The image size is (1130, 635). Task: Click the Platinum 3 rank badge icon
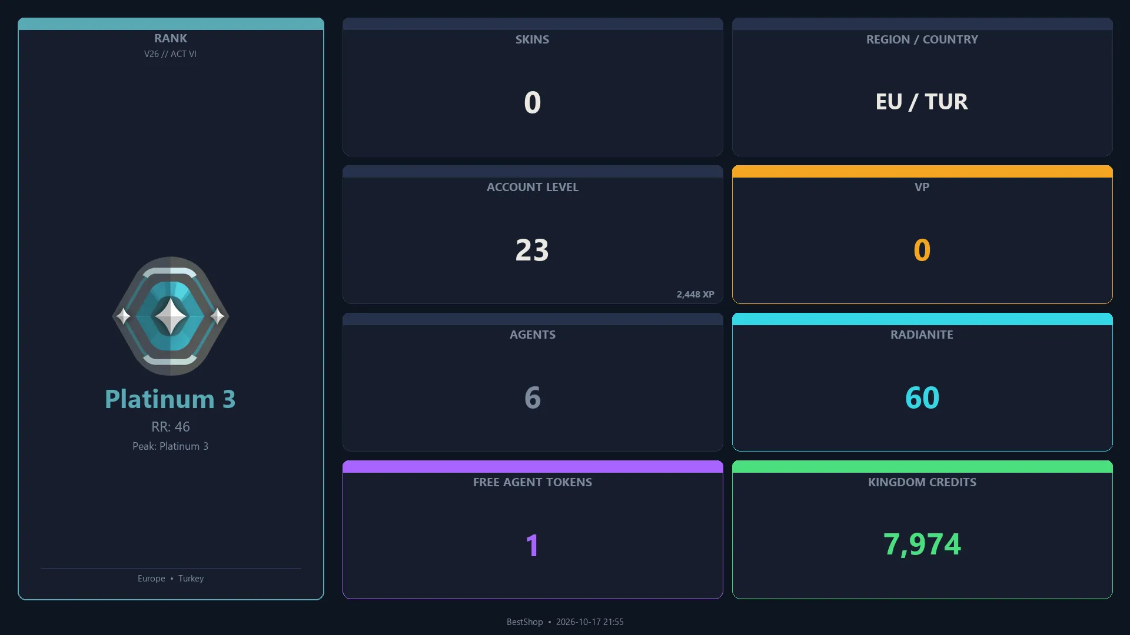[x=171, y=316]
